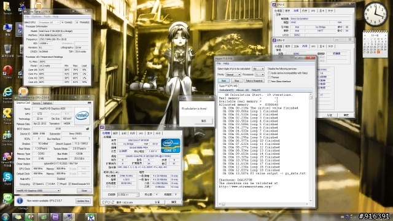Open the Processors dropdown in Hyper PI

(x=259, y=75)
